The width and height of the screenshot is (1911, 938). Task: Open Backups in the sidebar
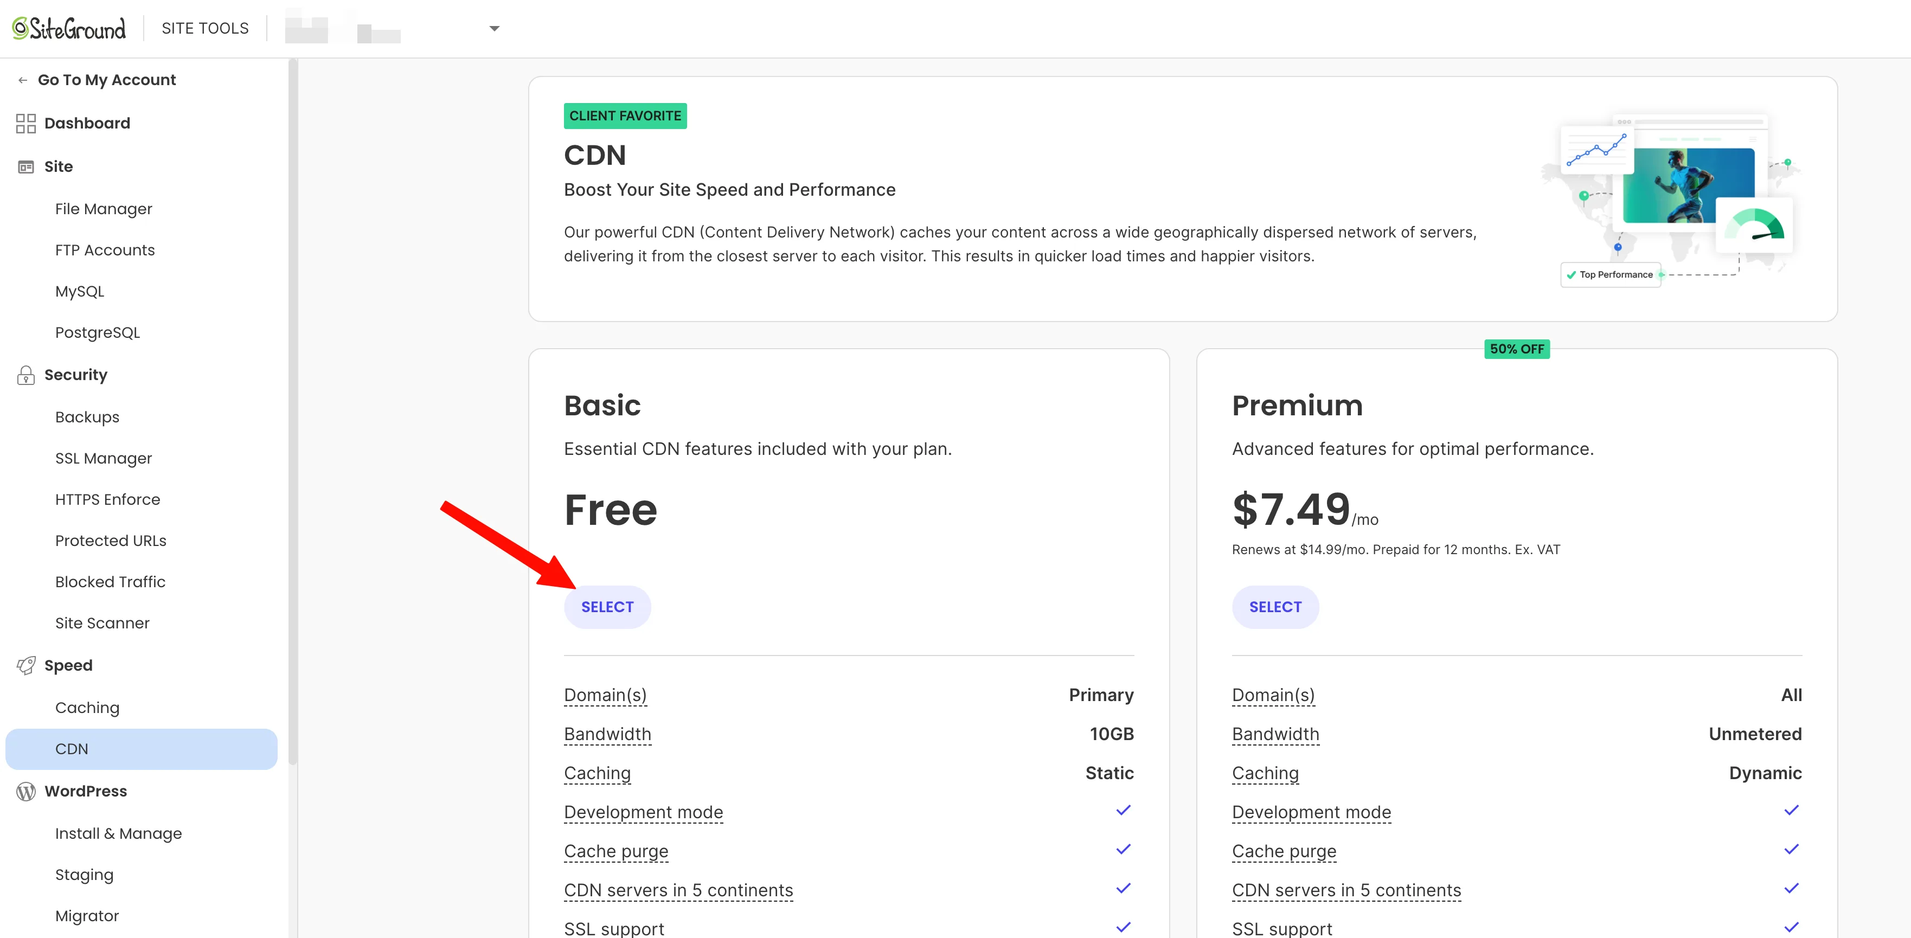coord(87,417)
